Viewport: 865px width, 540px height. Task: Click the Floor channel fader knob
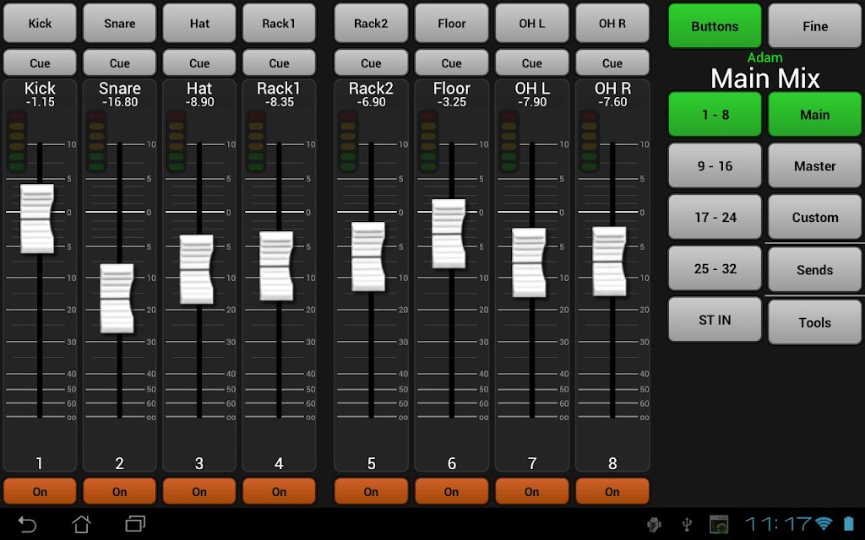point(449,234)
